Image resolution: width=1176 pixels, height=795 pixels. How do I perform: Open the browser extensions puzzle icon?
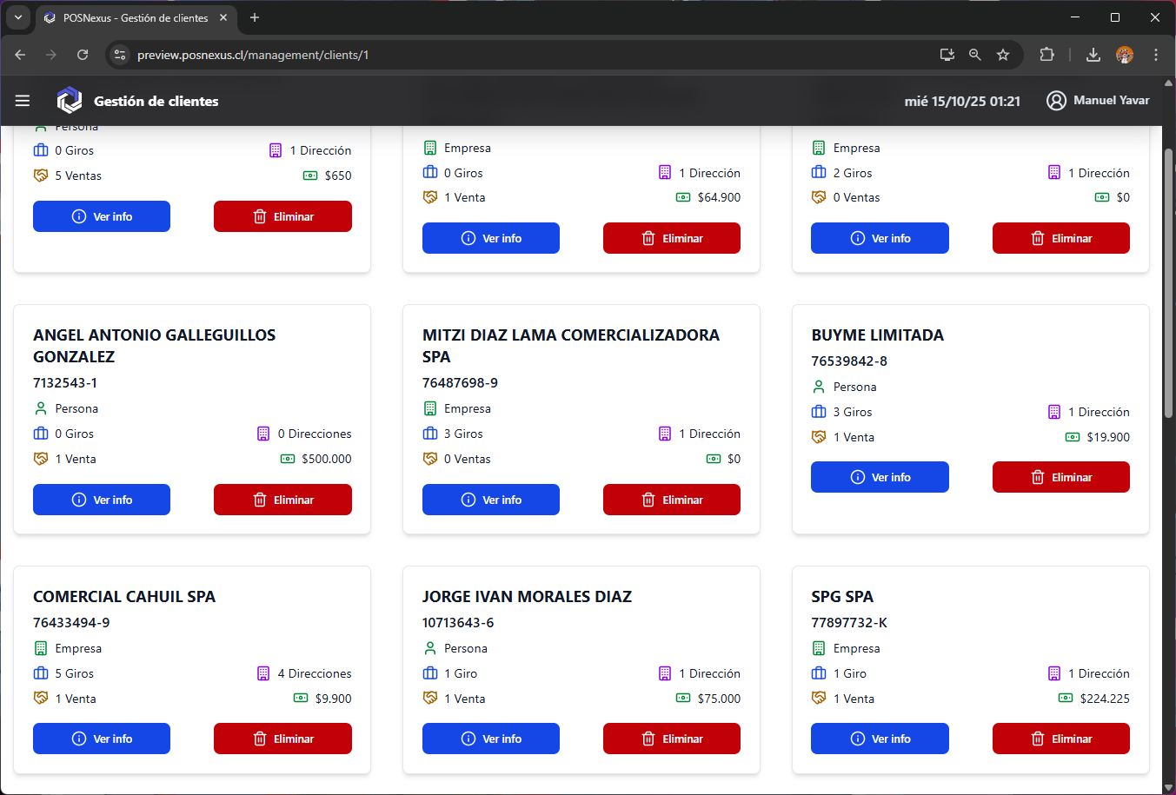(1046, 55)
